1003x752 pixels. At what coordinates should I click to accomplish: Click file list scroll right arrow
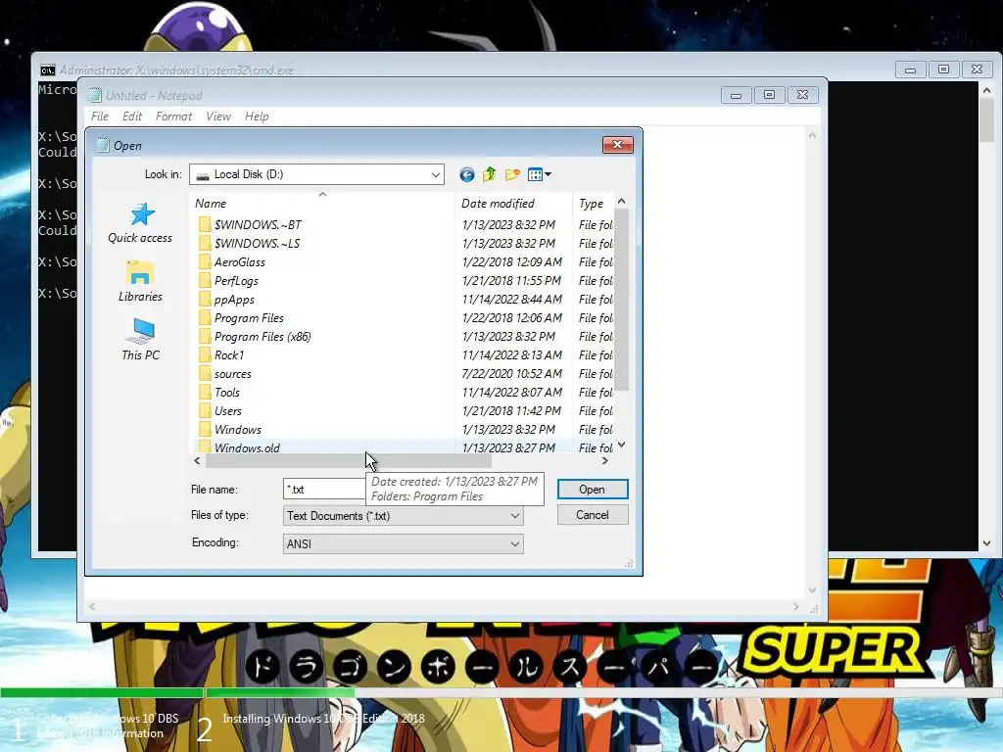605,460
